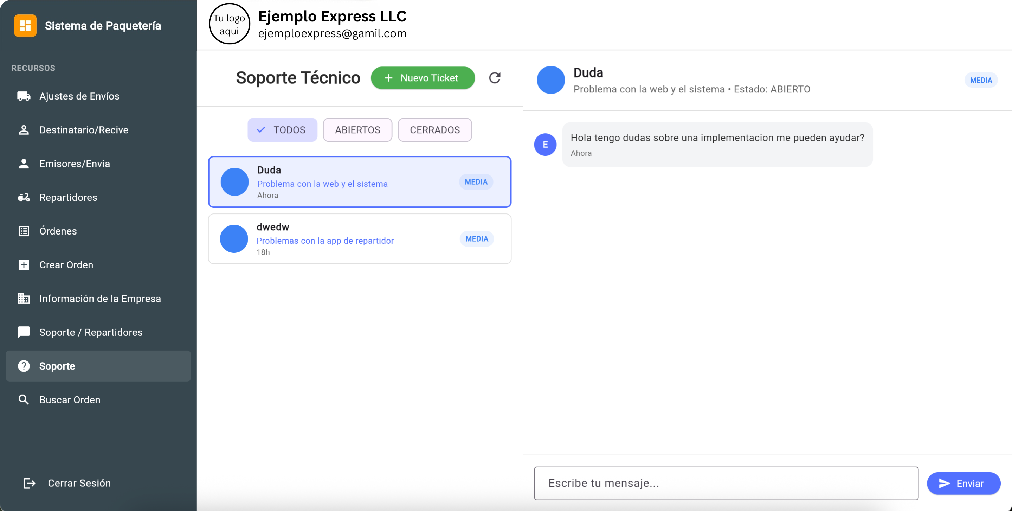Enable the ABIERTOS filter
1012x512 pixels.
(357, 130)
